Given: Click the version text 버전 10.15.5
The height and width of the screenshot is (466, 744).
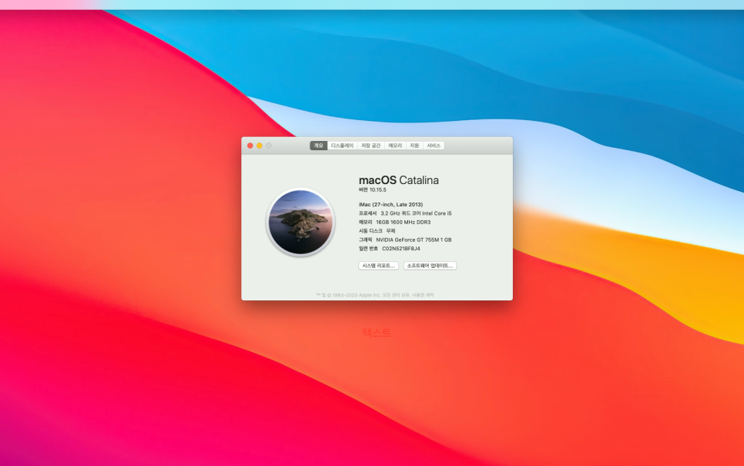Looking at the screenshot, I should (x=373, y=189).
